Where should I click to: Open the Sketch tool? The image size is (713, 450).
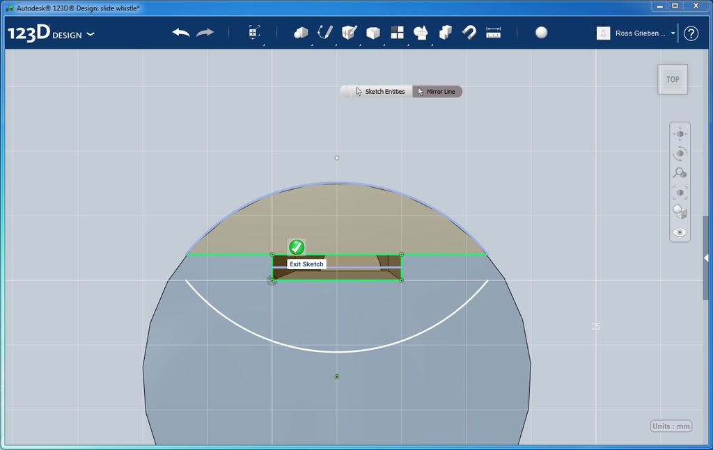324,32
